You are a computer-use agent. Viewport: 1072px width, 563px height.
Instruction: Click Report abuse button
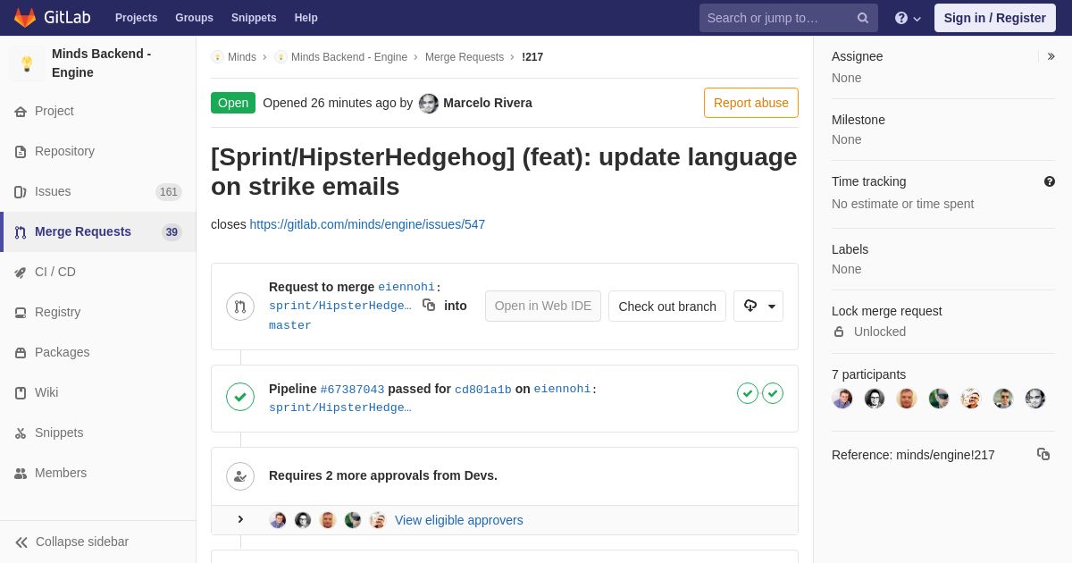pos(751,103)
